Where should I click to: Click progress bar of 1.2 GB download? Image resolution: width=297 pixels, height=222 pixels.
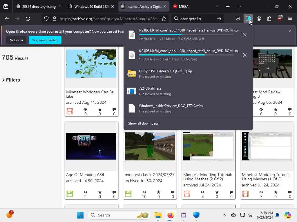click(x=186, y=55)
